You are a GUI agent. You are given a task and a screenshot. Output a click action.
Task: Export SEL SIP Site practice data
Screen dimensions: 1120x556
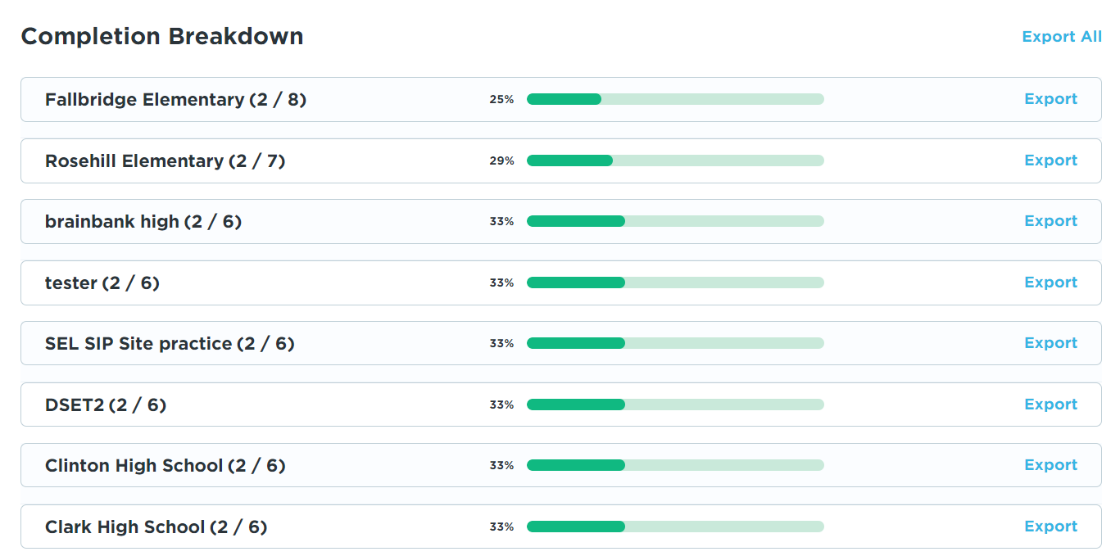(x=1050, y=343)
